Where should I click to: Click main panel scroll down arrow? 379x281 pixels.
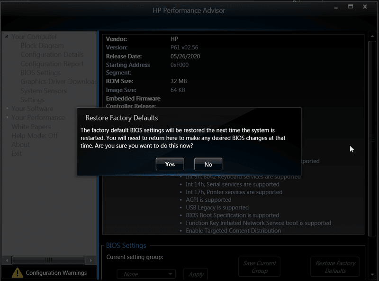coord(372,274)
